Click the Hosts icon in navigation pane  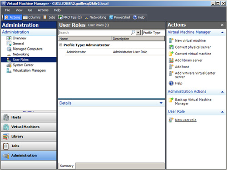point(6,117)
